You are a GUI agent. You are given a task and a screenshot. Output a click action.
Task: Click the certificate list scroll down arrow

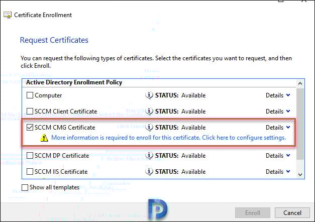click(300, 175)
